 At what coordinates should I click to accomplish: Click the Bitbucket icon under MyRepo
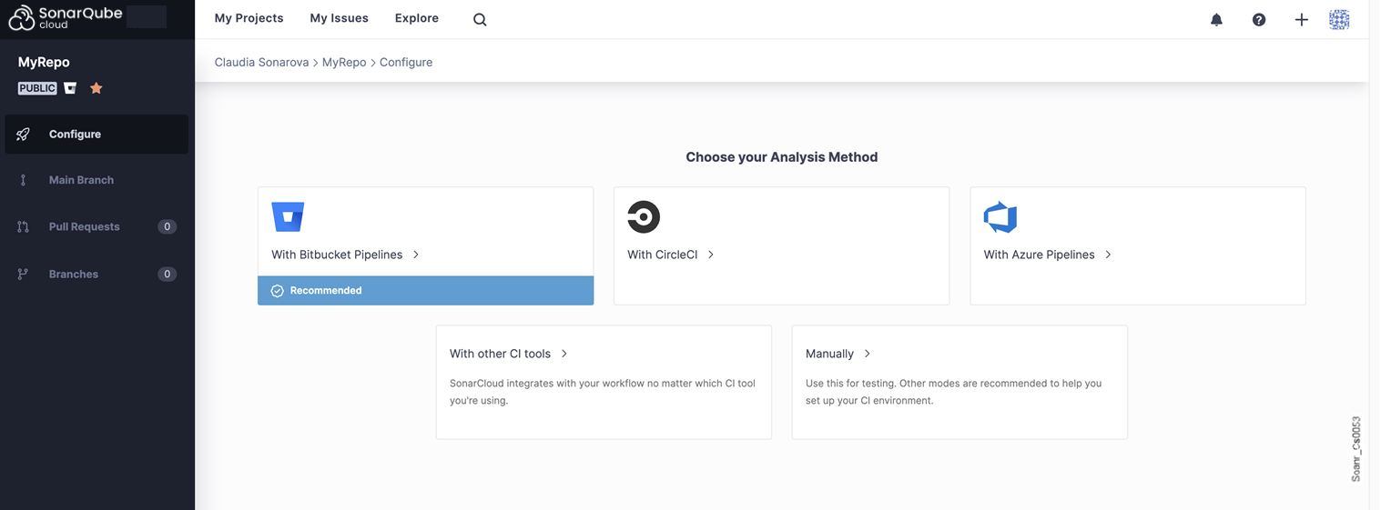[70, 88]
